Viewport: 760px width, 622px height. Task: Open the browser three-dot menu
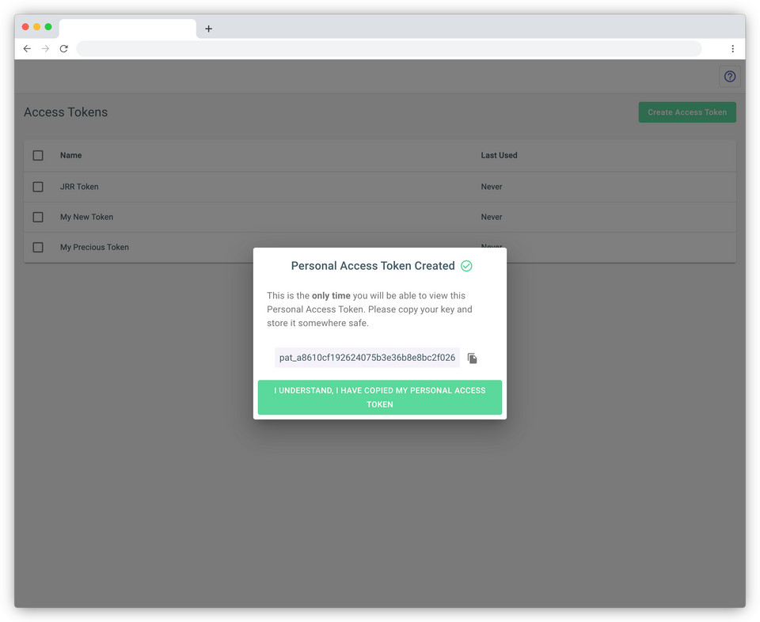(732, 48)
